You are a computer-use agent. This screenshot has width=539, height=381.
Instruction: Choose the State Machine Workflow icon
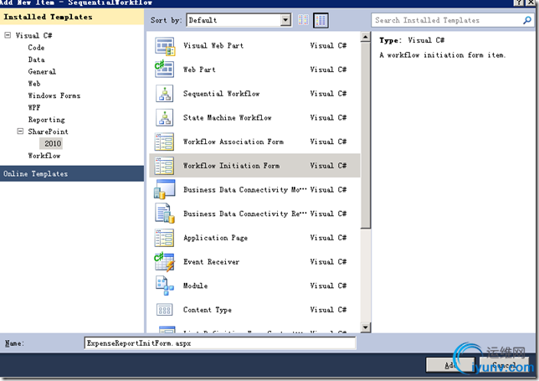[165, 117]
